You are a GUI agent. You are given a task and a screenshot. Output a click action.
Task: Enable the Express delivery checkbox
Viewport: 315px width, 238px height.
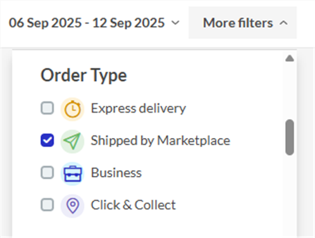pos(47,108)
